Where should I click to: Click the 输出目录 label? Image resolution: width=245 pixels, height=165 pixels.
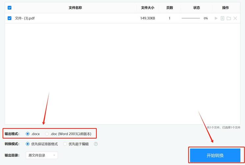tap(12, 155)
